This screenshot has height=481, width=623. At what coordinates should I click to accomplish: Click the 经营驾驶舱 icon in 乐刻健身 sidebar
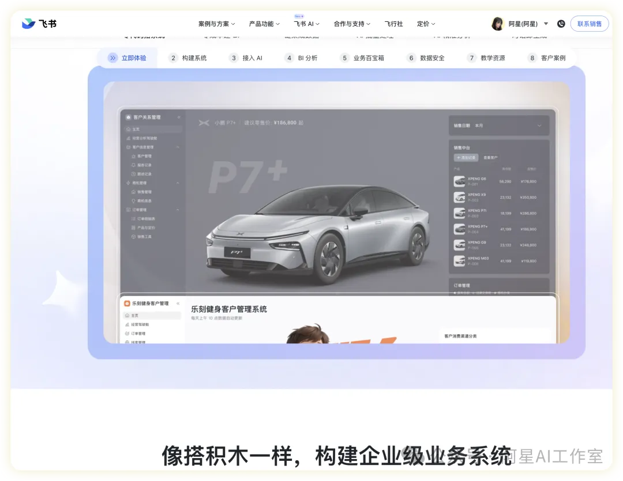[x=127, y=324]
